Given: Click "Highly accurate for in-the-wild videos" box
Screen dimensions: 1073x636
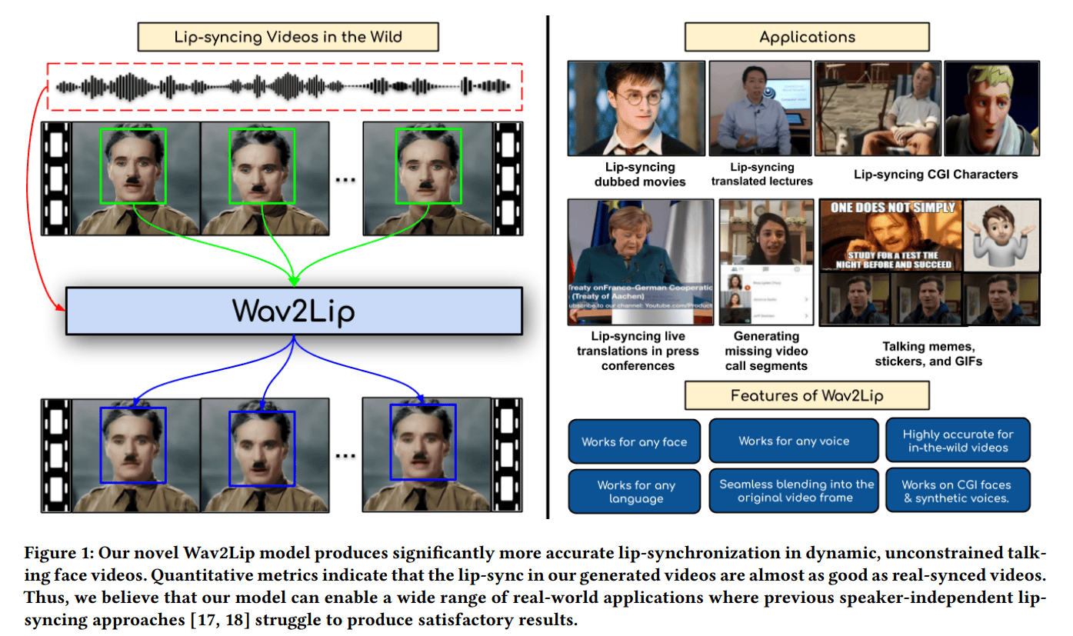Looking at the screenshot, I should (x=958, y=441).
